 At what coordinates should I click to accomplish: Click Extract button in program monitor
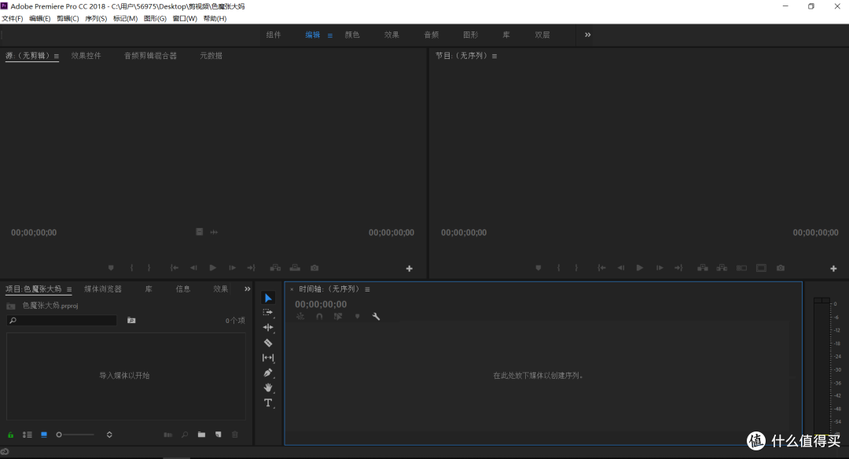tap(722, 268)
